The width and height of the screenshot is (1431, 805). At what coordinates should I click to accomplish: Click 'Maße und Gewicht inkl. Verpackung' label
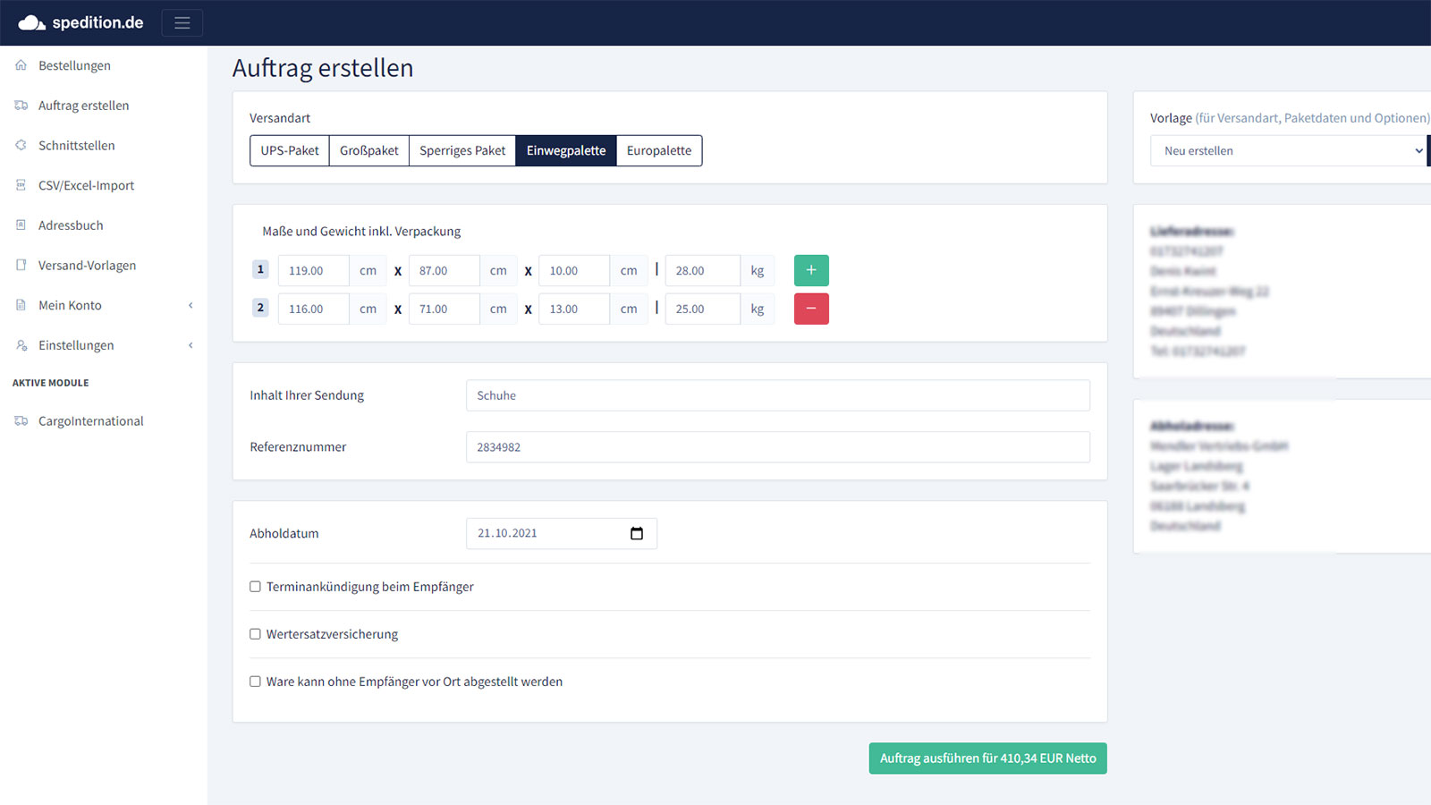(361, 231)
